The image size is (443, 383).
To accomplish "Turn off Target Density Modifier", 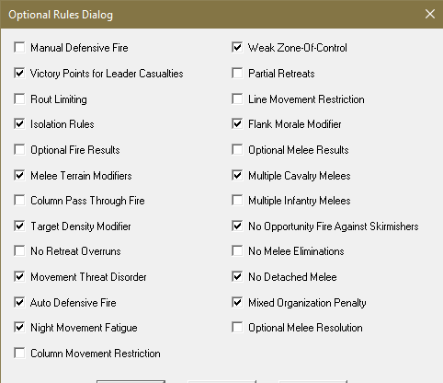I will click(x=19, y=226).
